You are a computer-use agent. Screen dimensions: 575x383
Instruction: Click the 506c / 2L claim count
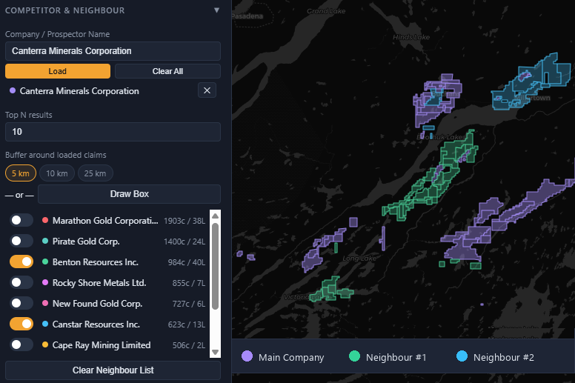(x=188, y=345)
